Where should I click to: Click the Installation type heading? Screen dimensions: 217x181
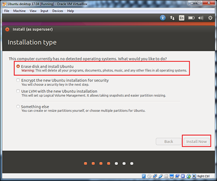pyautogui.click(x=32, y=42)
